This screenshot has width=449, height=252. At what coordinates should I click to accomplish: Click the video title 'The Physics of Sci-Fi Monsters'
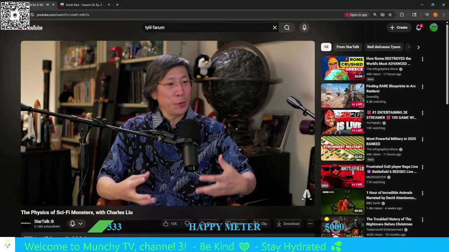[x=76, y=212]
